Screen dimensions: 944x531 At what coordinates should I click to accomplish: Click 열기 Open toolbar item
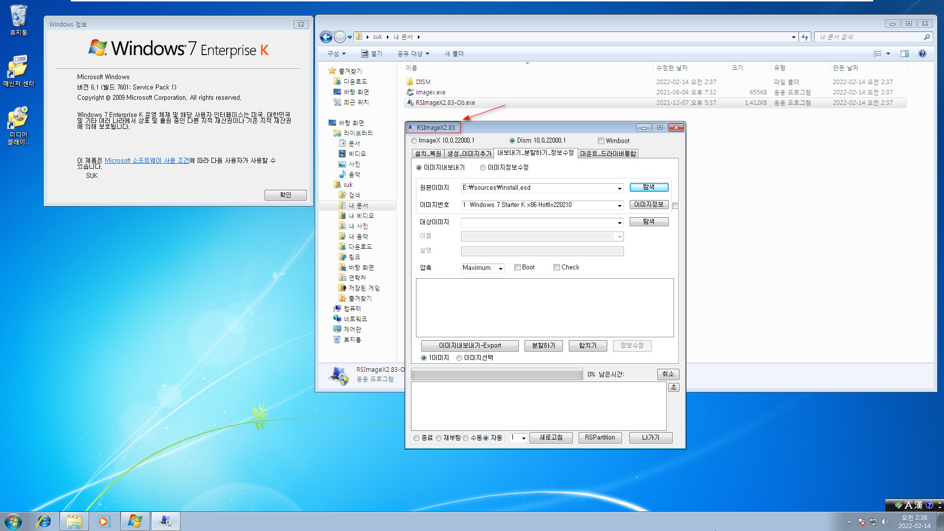tap(372, 54)
